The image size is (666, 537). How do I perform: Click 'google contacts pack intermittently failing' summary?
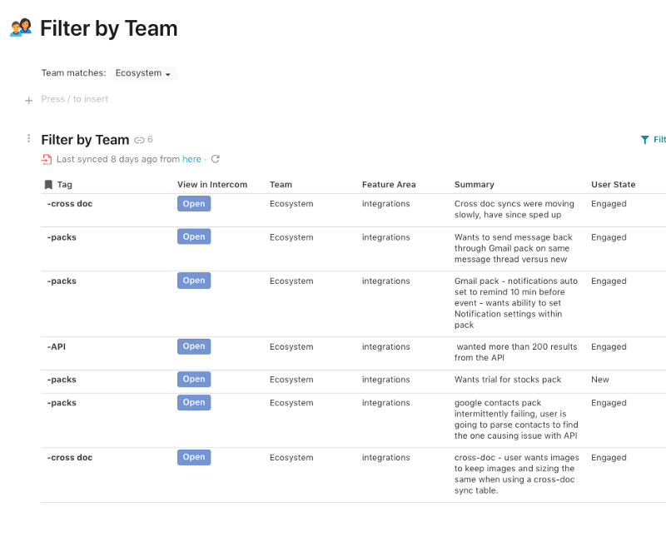tap(516, 419)
